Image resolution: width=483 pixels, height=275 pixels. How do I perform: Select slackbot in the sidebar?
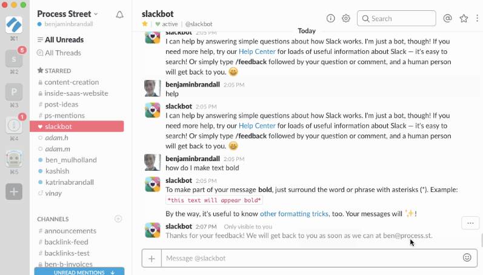coord(77,126)
